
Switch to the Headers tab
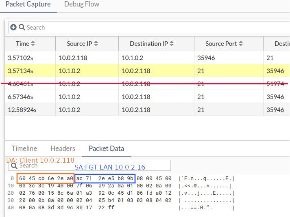(x=63, y=148)
